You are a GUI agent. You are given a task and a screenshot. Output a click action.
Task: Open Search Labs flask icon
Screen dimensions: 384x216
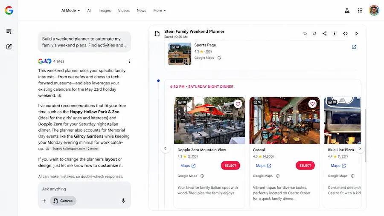[x=347, y=11]
